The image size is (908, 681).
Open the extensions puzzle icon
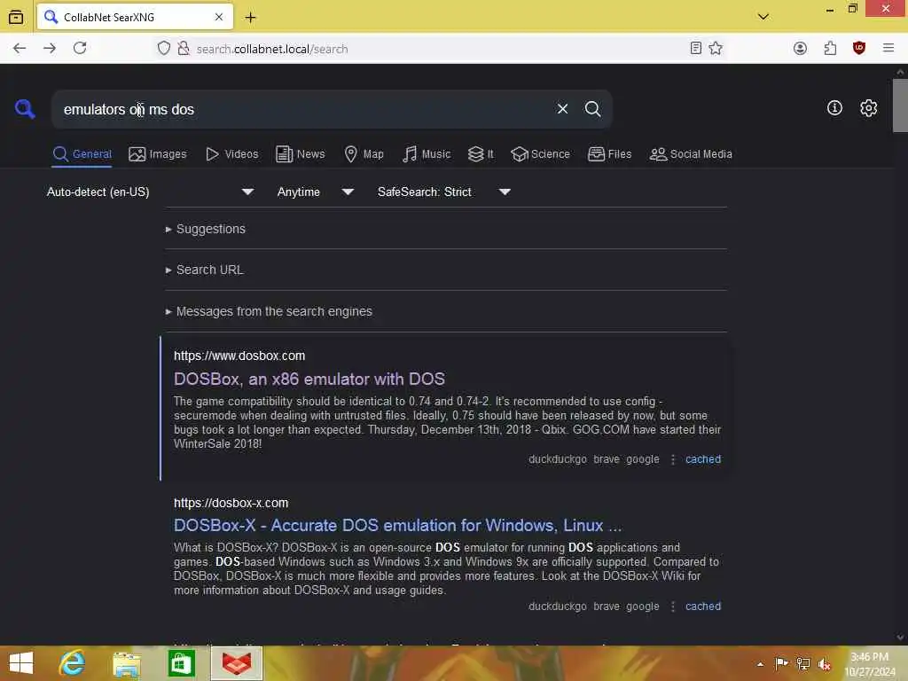coord(830,48)
